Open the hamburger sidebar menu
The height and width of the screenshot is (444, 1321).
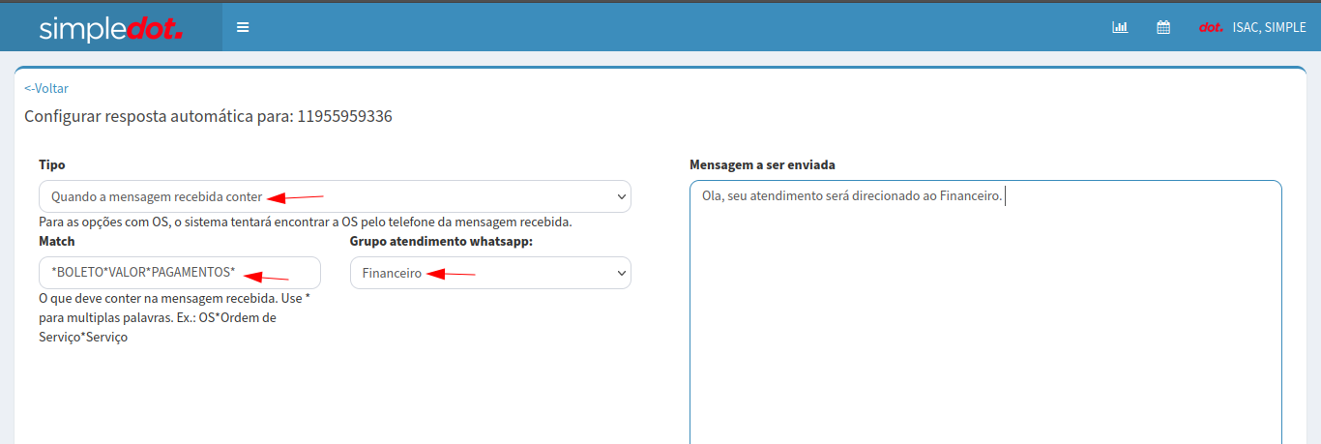click(243, 27)
